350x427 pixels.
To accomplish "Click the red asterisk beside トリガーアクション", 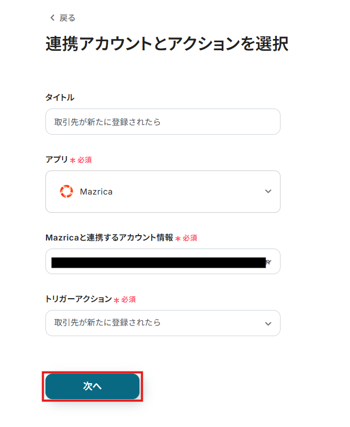I will [116, 300].
